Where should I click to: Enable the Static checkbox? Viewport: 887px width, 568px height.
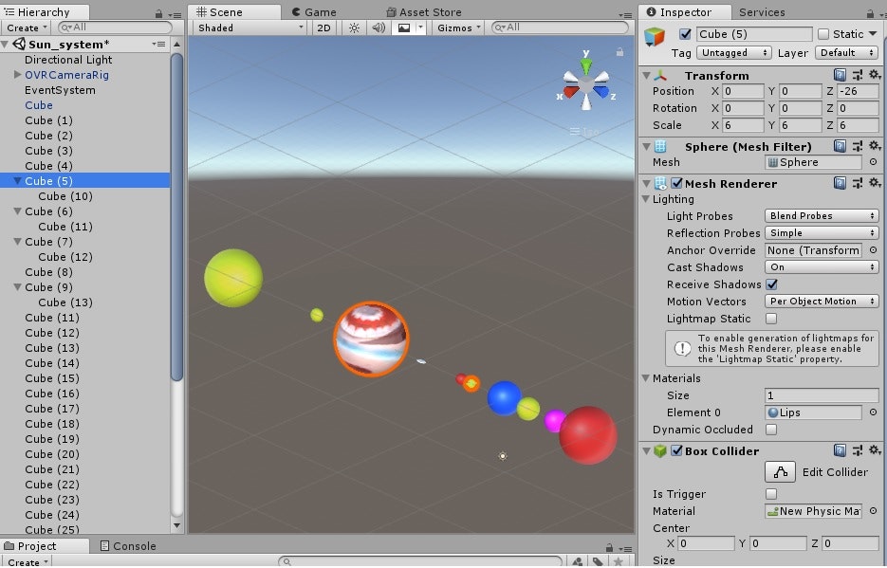point(823,34)
